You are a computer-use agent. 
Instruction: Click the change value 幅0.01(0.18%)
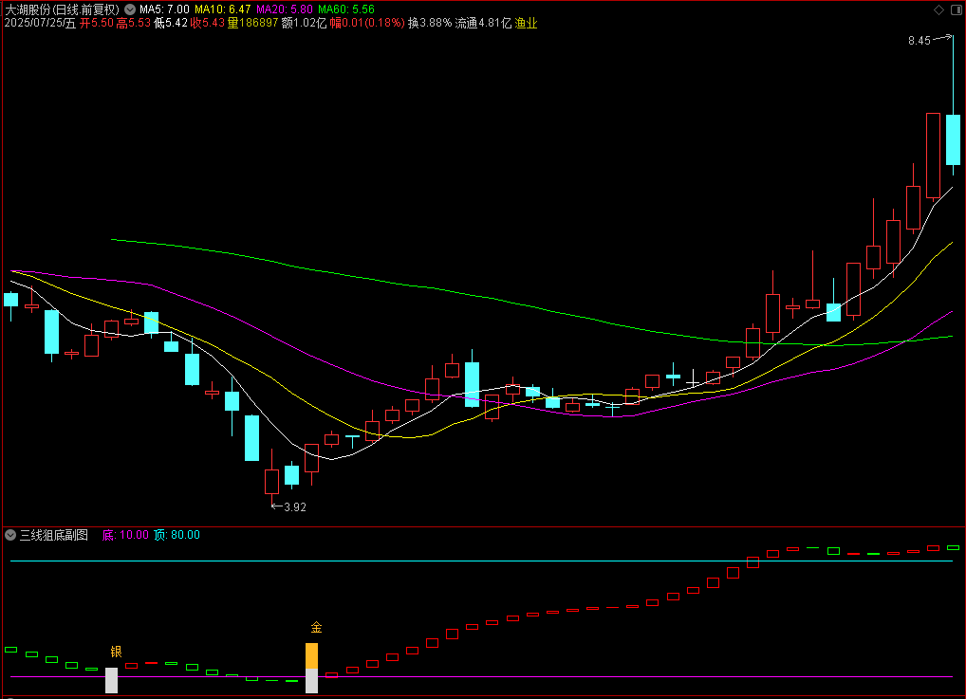tap(367, 24)
